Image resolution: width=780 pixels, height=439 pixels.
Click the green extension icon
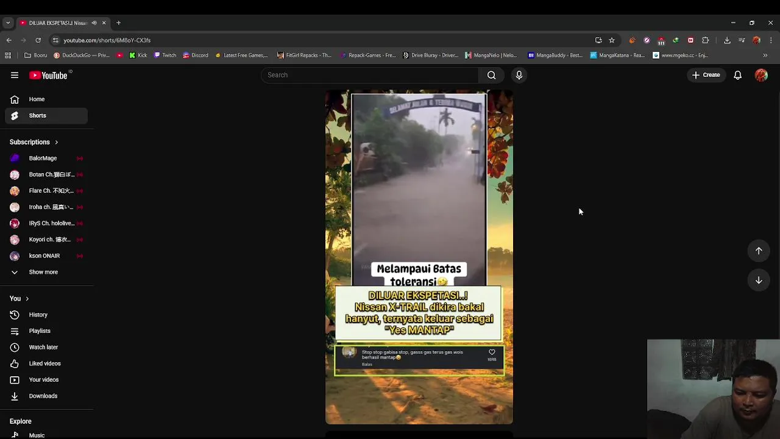click(676, 40)
